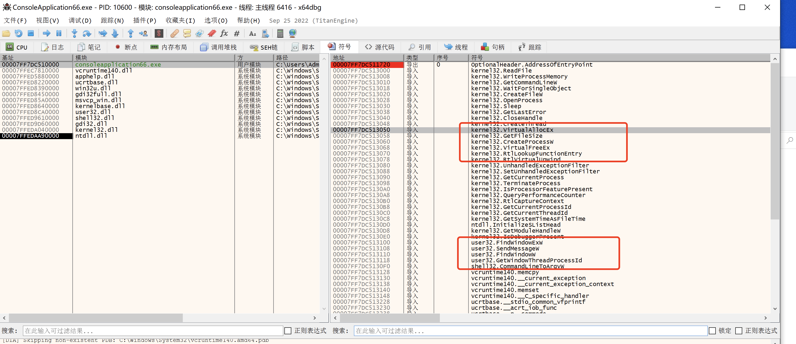Screen dimensions: 796x344
Task: Switch to the CPU tab
Action: pos(17,47)
